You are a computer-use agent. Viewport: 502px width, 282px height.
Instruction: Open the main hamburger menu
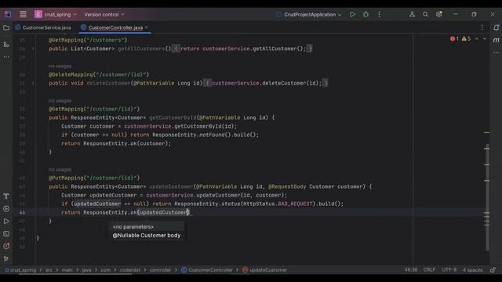pos(23,14)
